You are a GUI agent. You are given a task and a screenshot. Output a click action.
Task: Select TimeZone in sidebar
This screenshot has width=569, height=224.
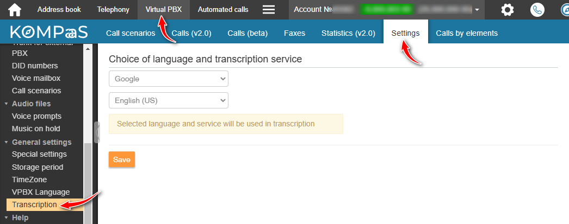click(29, 180)
